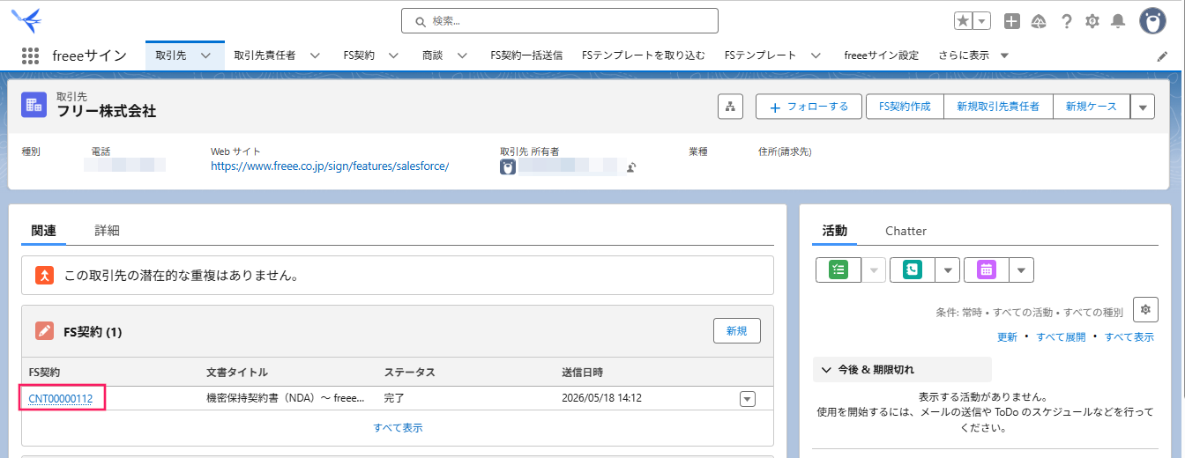Open the freee.co.jp website link
1185x458 pixels.
coord(330,166)
